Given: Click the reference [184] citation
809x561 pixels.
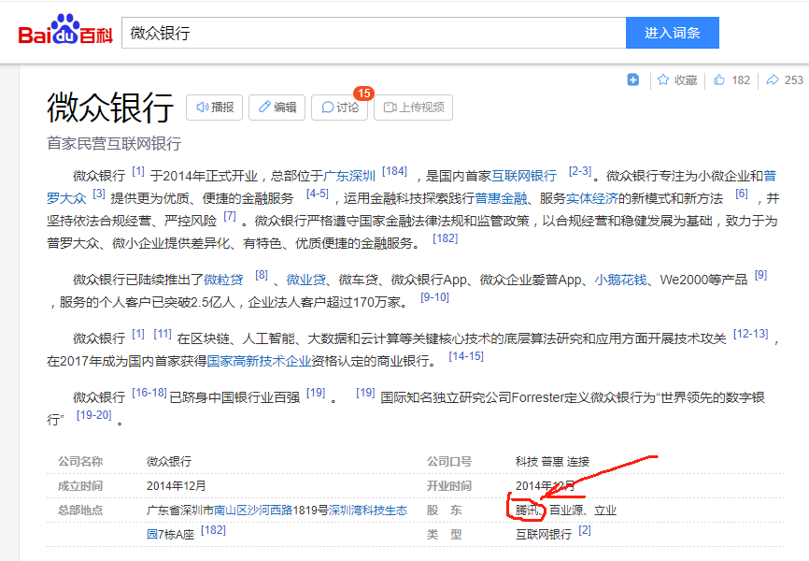Looking at the screenshot, I should coord(394,171).
